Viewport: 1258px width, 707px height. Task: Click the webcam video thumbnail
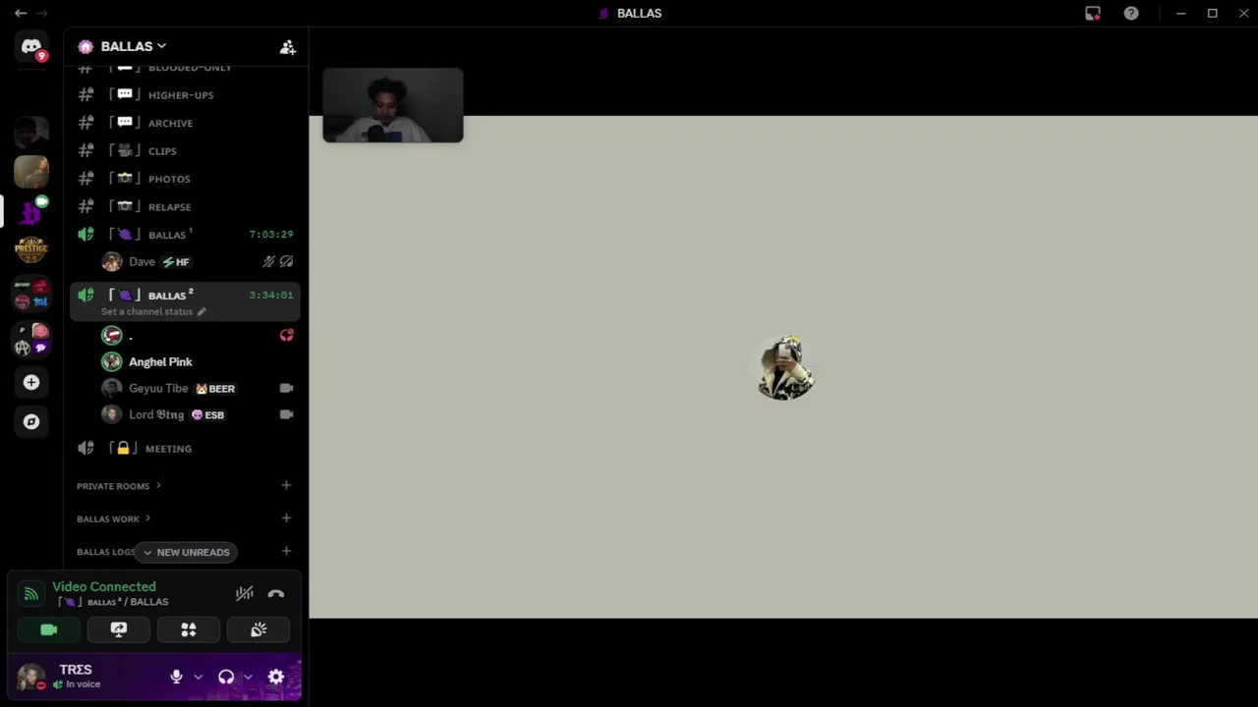pos(393,105)
